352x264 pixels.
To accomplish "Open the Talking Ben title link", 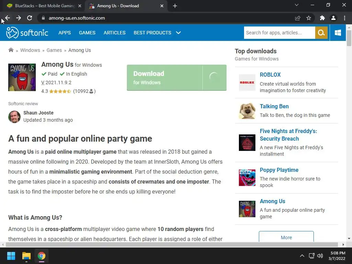I will (x=274, y=107).
